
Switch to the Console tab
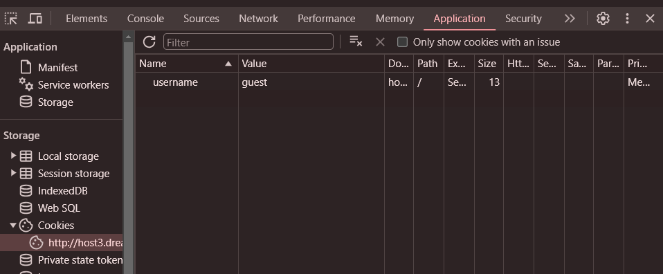(x=145, y=19)
